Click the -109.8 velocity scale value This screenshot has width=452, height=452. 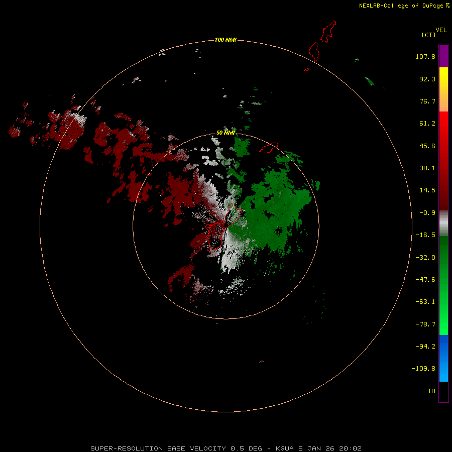[x=423, y=369]
